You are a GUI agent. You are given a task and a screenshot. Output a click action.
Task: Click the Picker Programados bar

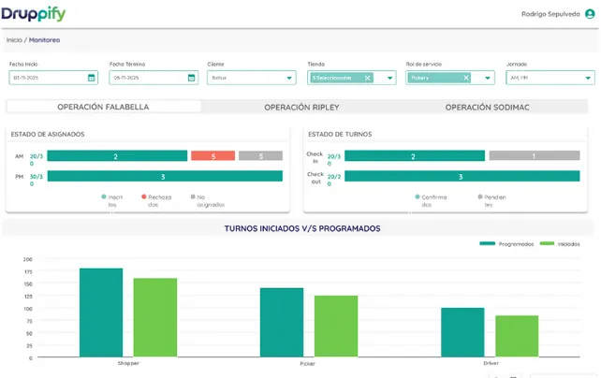click(282, 323)
